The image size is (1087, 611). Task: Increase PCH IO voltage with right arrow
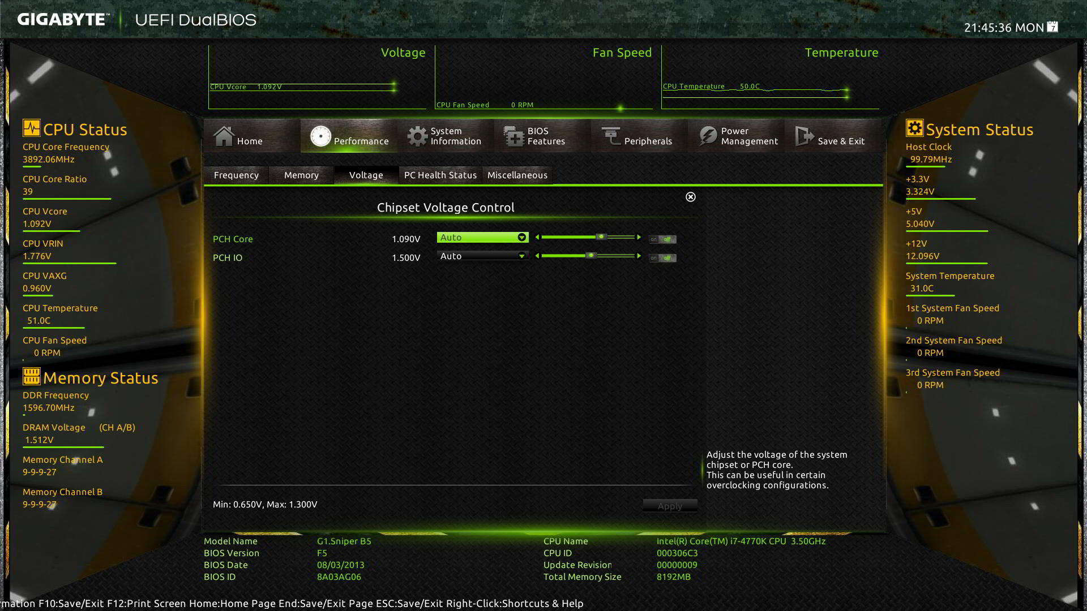pos(639,256)
